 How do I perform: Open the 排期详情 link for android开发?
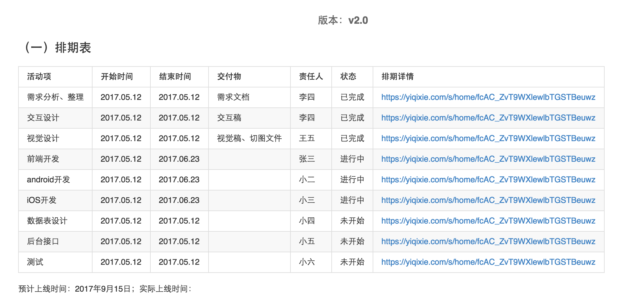(x=488, y=180)
